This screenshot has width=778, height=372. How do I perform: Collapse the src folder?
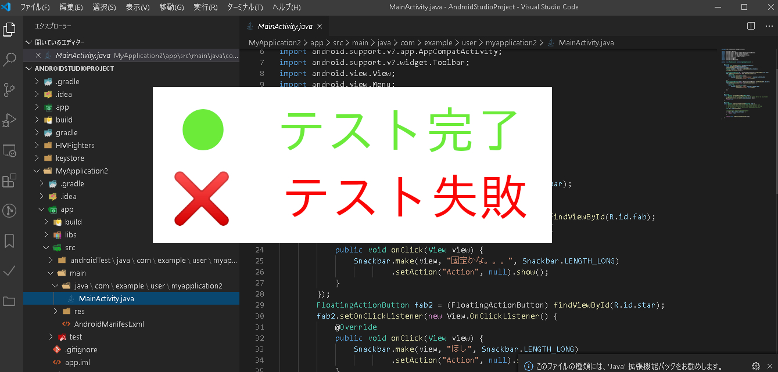pyautogui.click(x=131, y=247)
